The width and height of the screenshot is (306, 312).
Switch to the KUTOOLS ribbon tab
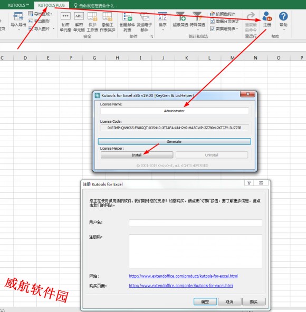(18, 5)
